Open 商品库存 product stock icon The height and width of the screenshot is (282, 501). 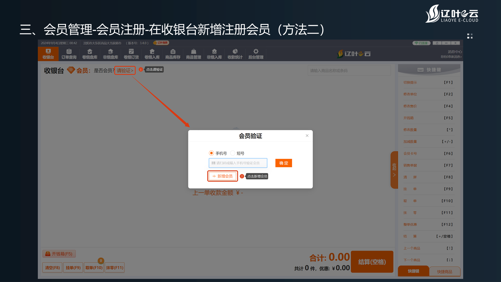tap(173, 54)
